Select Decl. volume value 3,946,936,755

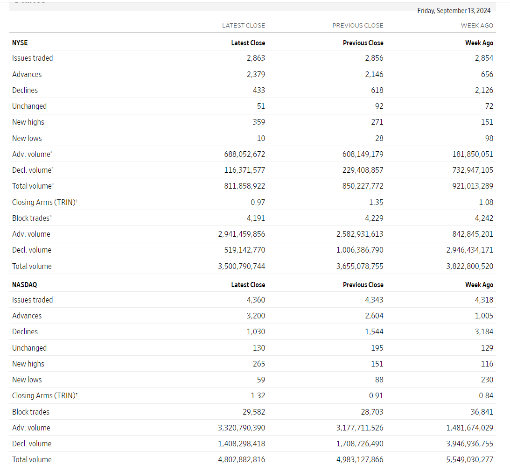pyautogui.click(x=470, y=444)
